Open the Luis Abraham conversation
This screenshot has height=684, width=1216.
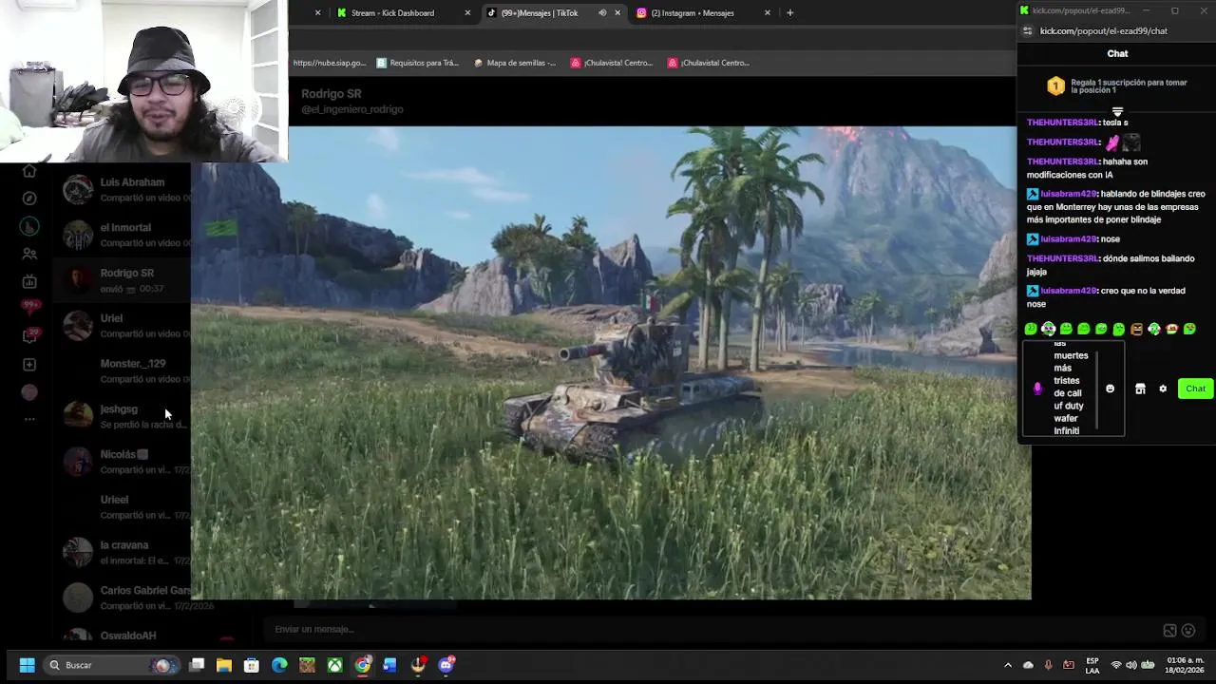122,190
